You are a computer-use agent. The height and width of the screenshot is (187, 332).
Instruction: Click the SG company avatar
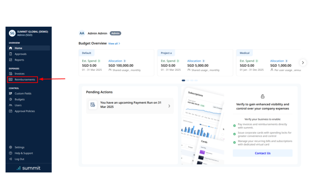click(x=12, y=33)
